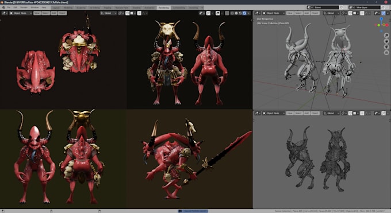
Task: Open the Render menu
Action: 24,7
